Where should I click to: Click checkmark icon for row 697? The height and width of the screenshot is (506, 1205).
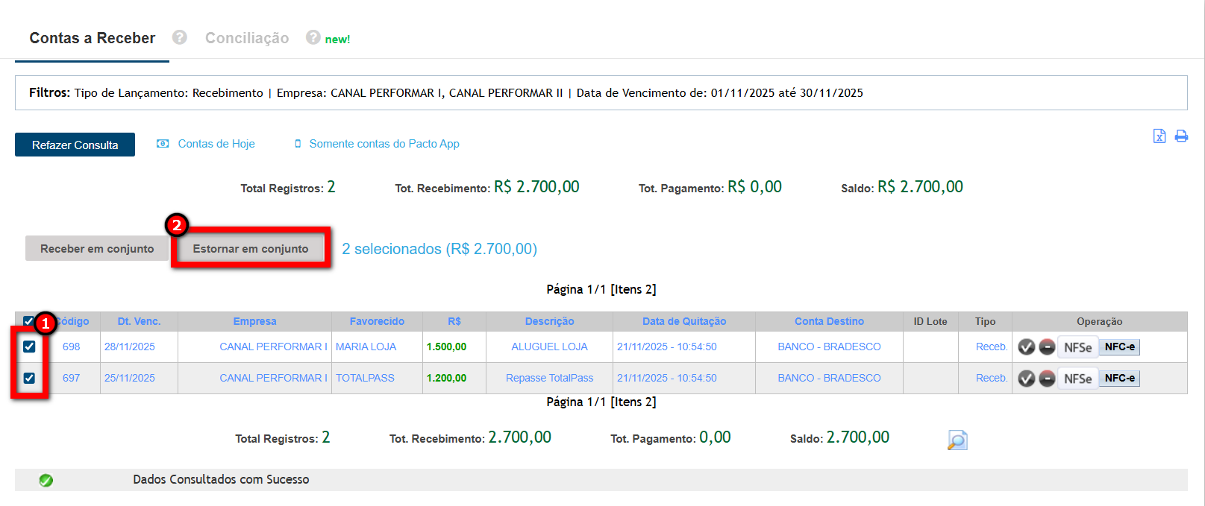[1027, 379]
